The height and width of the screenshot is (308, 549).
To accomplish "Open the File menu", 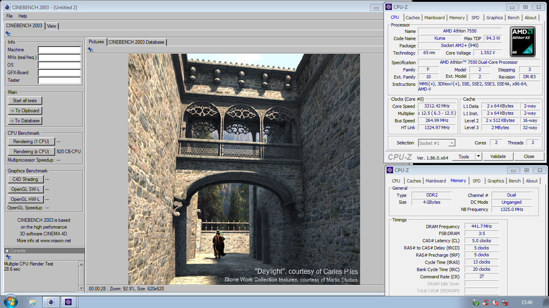I will (10, 16).
